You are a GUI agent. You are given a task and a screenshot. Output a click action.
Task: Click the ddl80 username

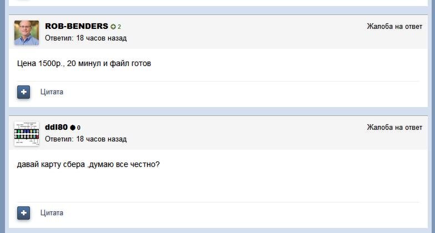click(x=57, y=127)
